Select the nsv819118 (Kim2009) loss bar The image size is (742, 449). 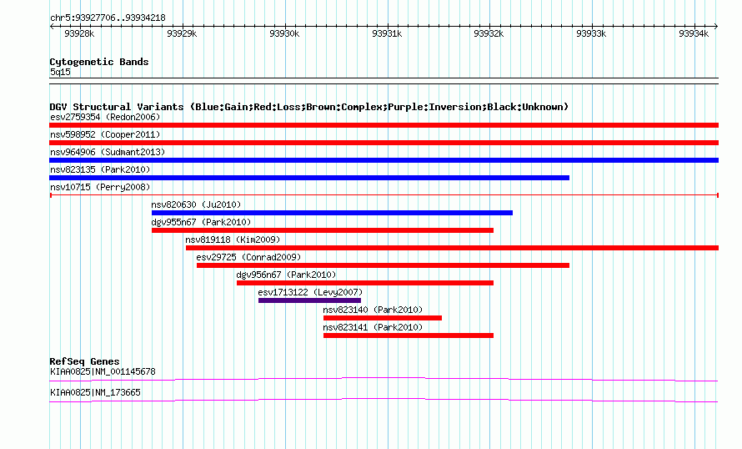click(x=452, y=248)
